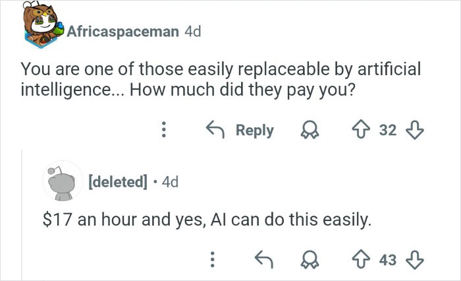
Task: Click the [deleted] username
Action: (x=119, y=181)
